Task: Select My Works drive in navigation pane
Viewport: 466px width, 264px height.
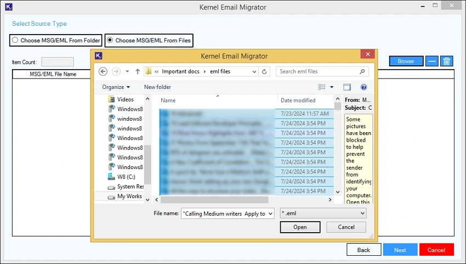Action: [129, 196]
